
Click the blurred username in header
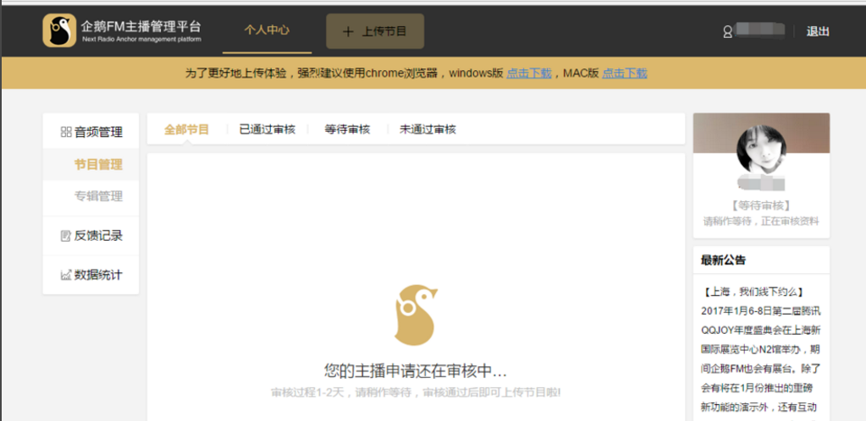tap(761, 30)
